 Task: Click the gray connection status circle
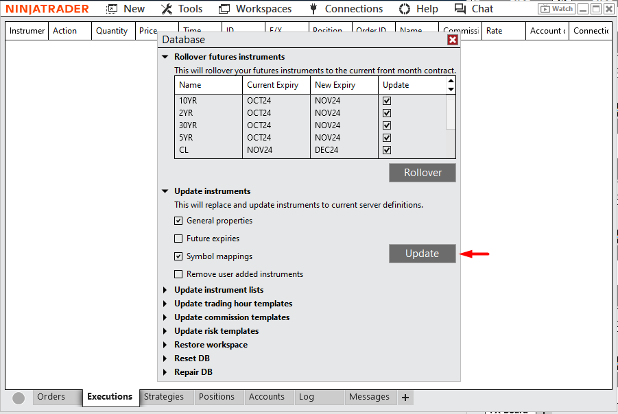coord(19,398)
